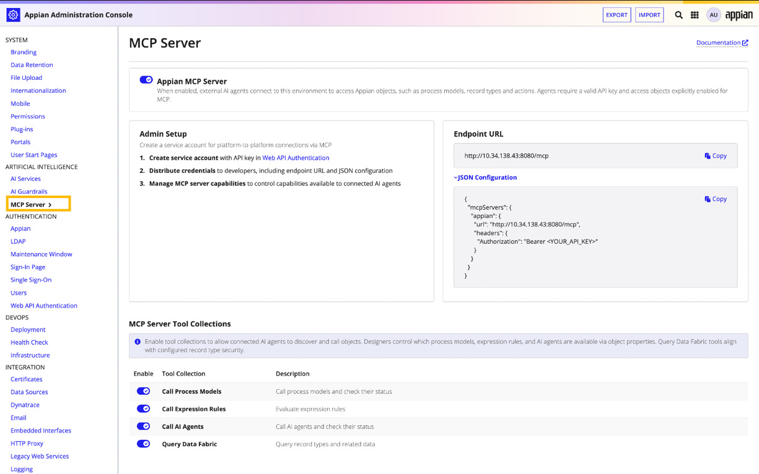Click the IMPORT button
The image size is (759, 474).
click(x=649, y=15)
